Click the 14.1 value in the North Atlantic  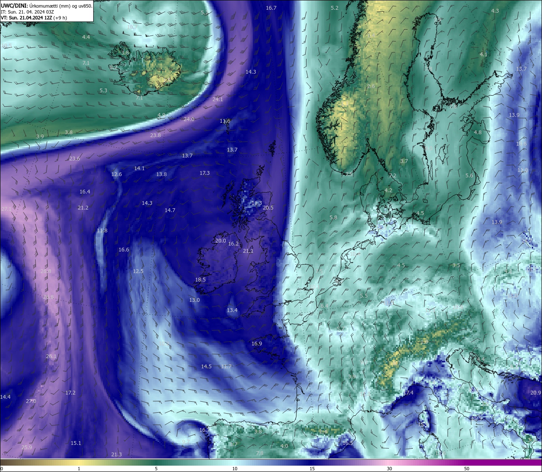[139, 168]
